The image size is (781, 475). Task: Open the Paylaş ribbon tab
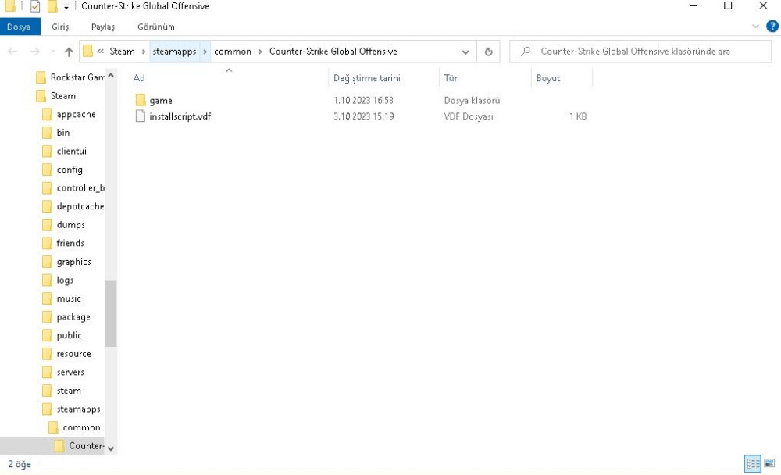coord(102,27)
